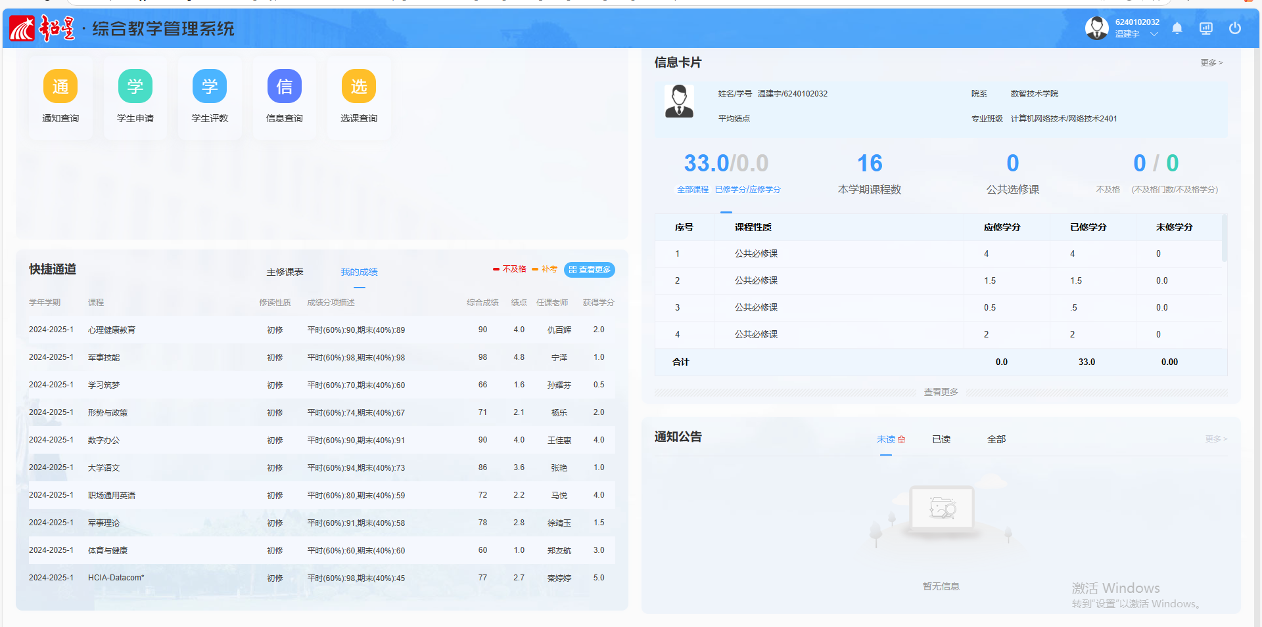Switch to the 主修课表 tab
Screen dimensions: 1262x627
pos(285,272)
